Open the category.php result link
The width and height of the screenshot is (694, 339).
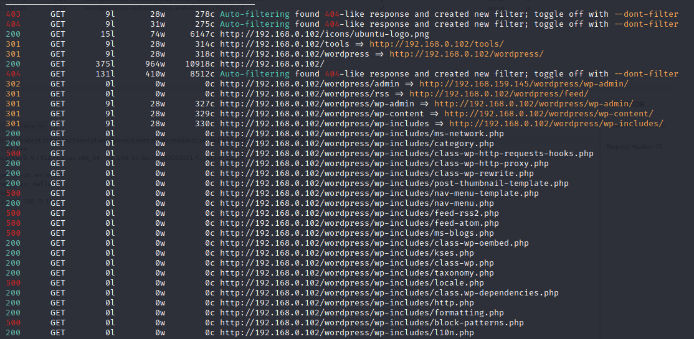357,144
